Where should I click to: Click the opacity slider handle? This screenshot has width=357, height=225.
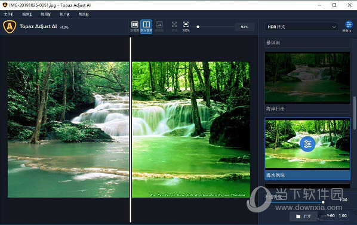pos(323,202)
